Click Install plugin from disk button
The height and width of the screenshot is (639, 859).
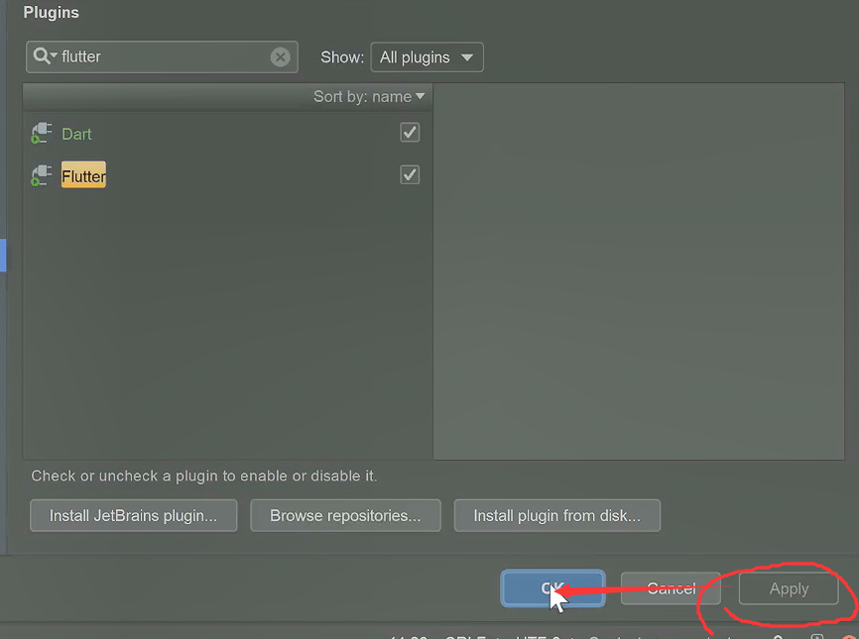(557, 515)
